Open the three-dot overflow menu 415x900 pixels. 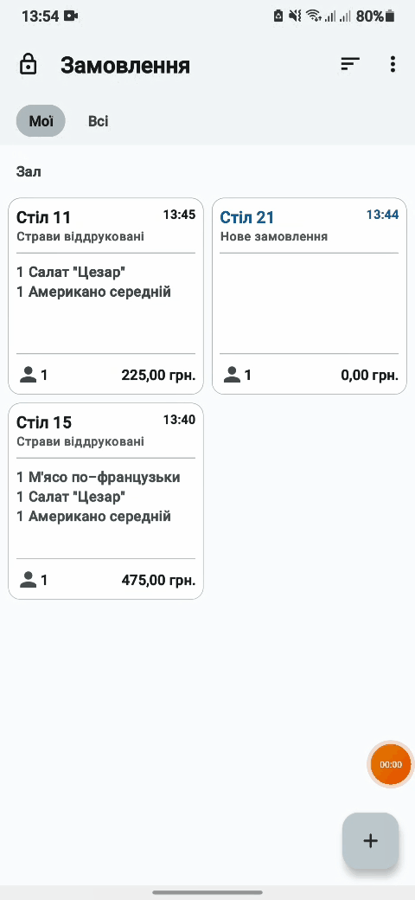click(393, 64)
